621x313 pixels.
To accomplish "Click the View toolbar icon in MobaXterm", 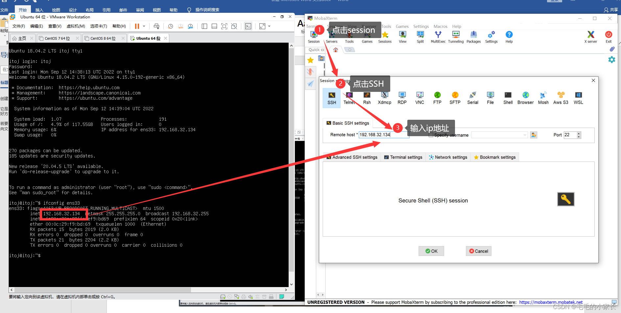I will [402, 36].
